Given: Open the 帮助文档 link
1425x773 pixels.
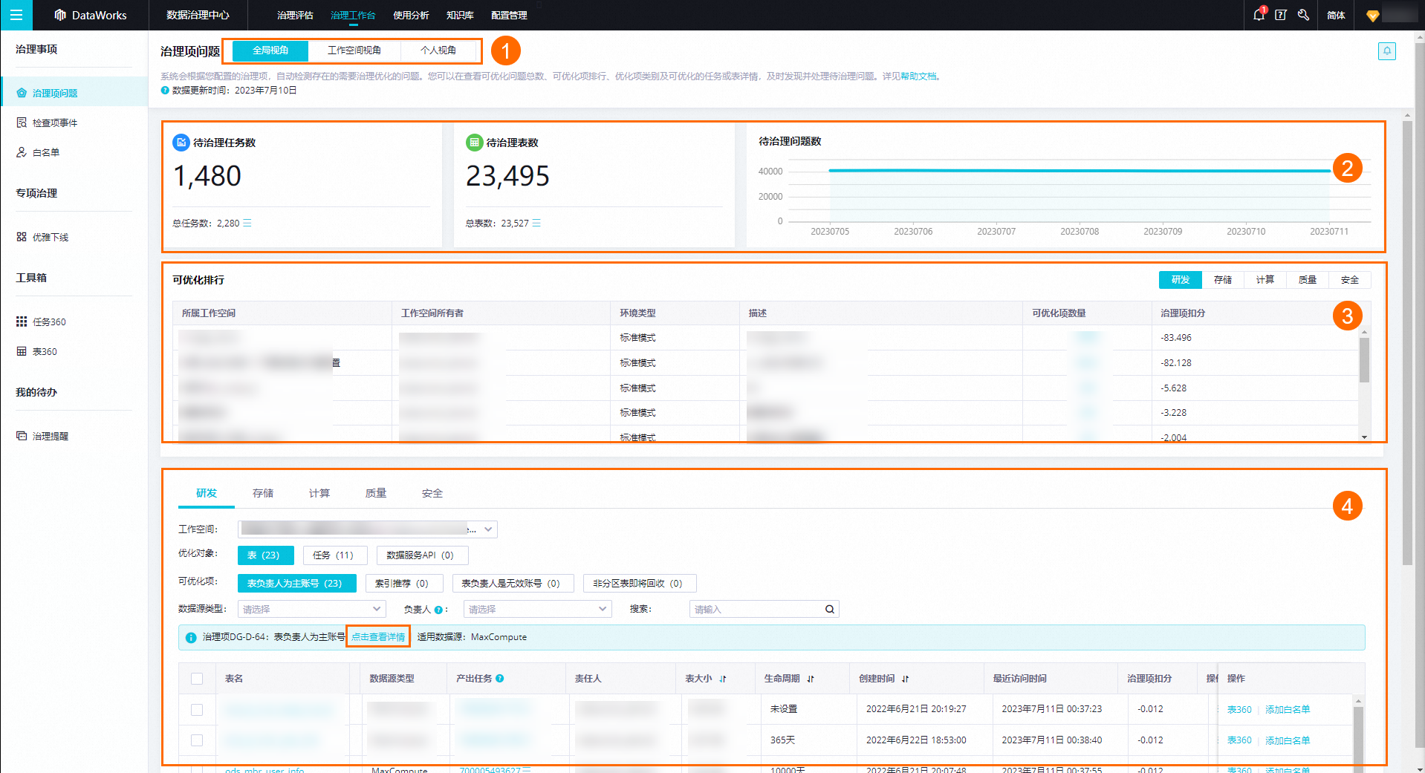Looking at the screenshot, I should (918, 76).
